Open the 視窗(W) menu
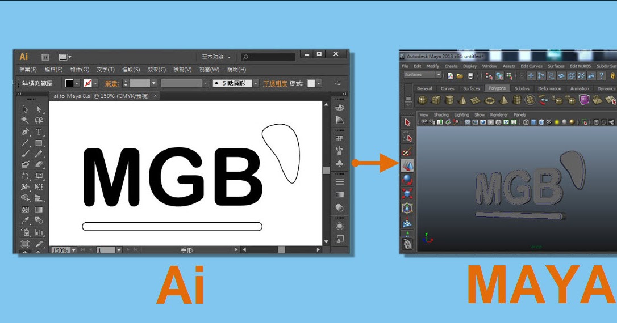Image resolution: width=617 pixels, height=323 pixels. (209, 70)
